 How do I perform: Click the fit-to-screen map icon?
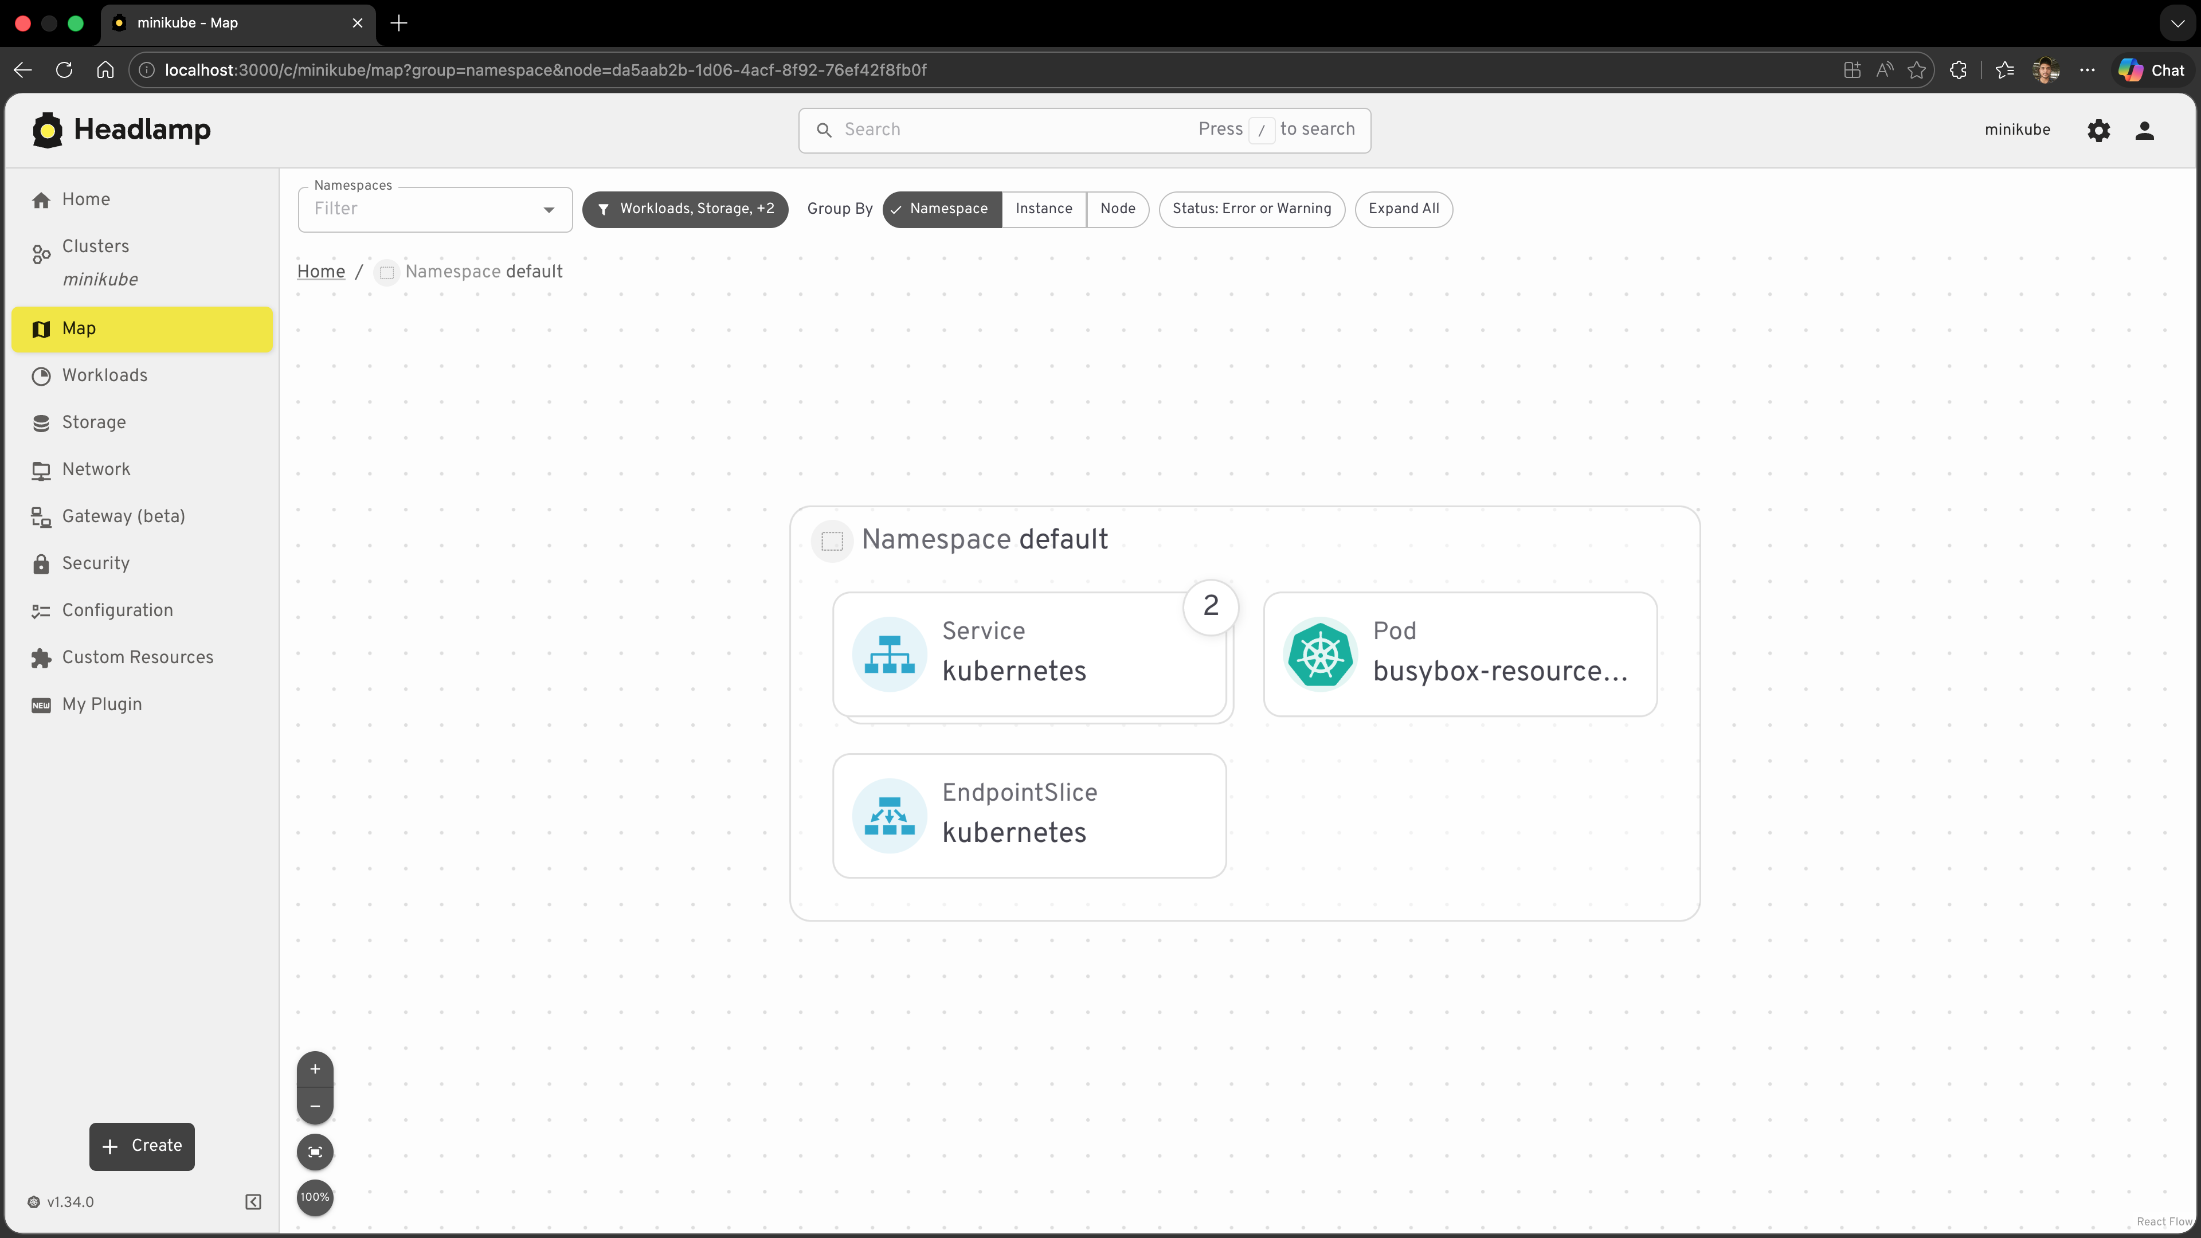[x=315, y=1151]
